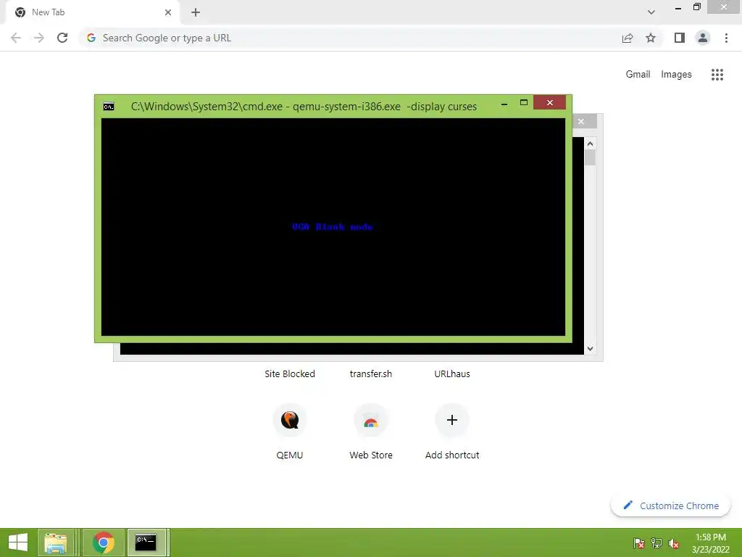
Task: Open a new tab with plus button
Action: (196, 12)
